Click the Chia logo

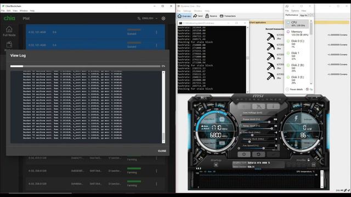9,18
